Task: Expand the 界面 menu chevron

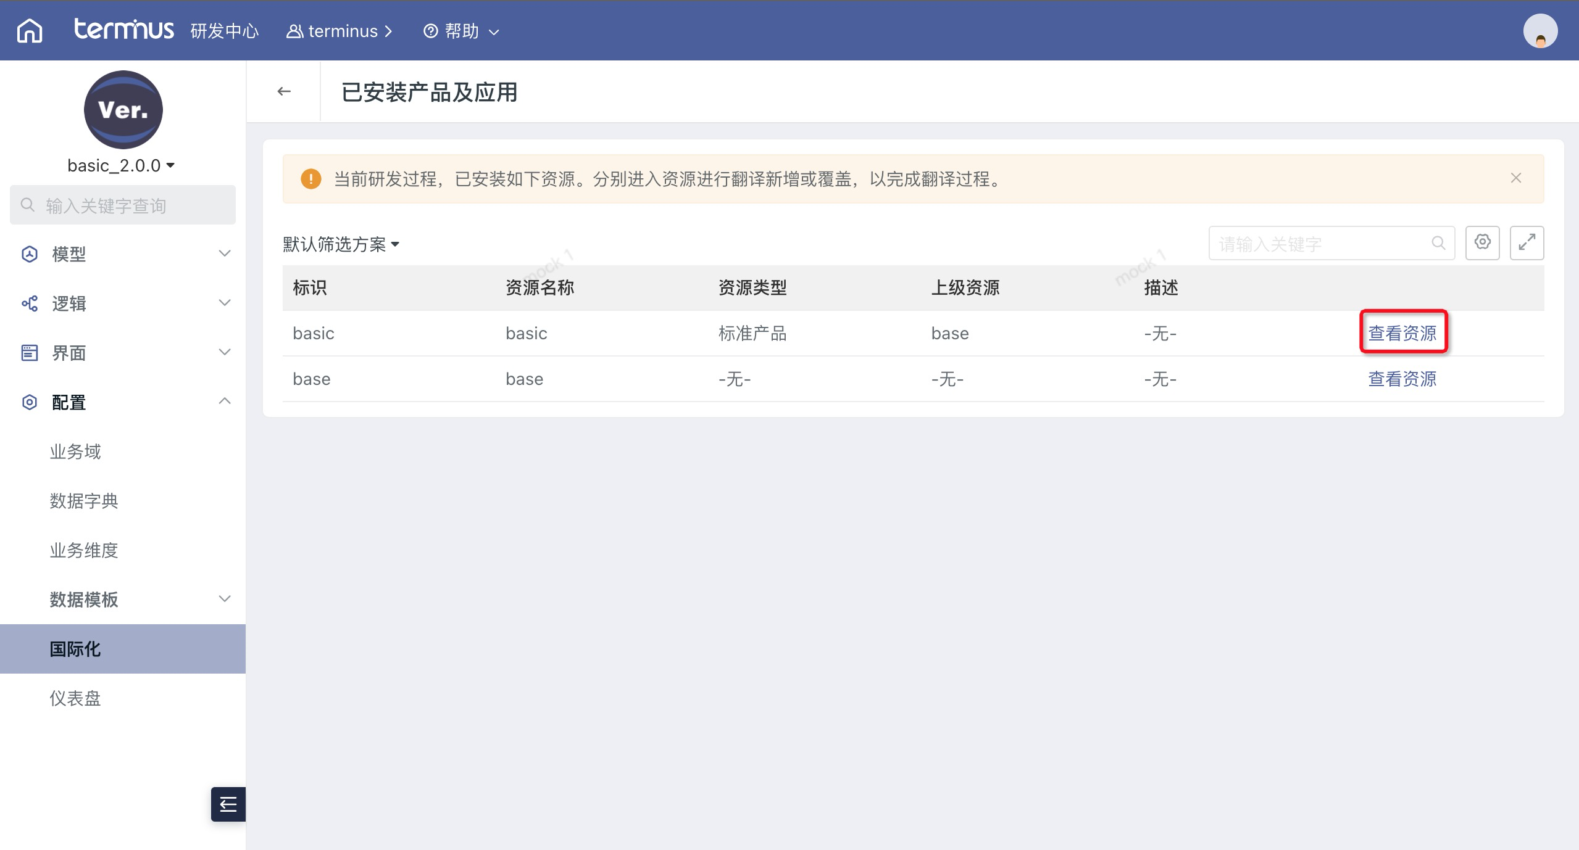Action: click(225, 352)
